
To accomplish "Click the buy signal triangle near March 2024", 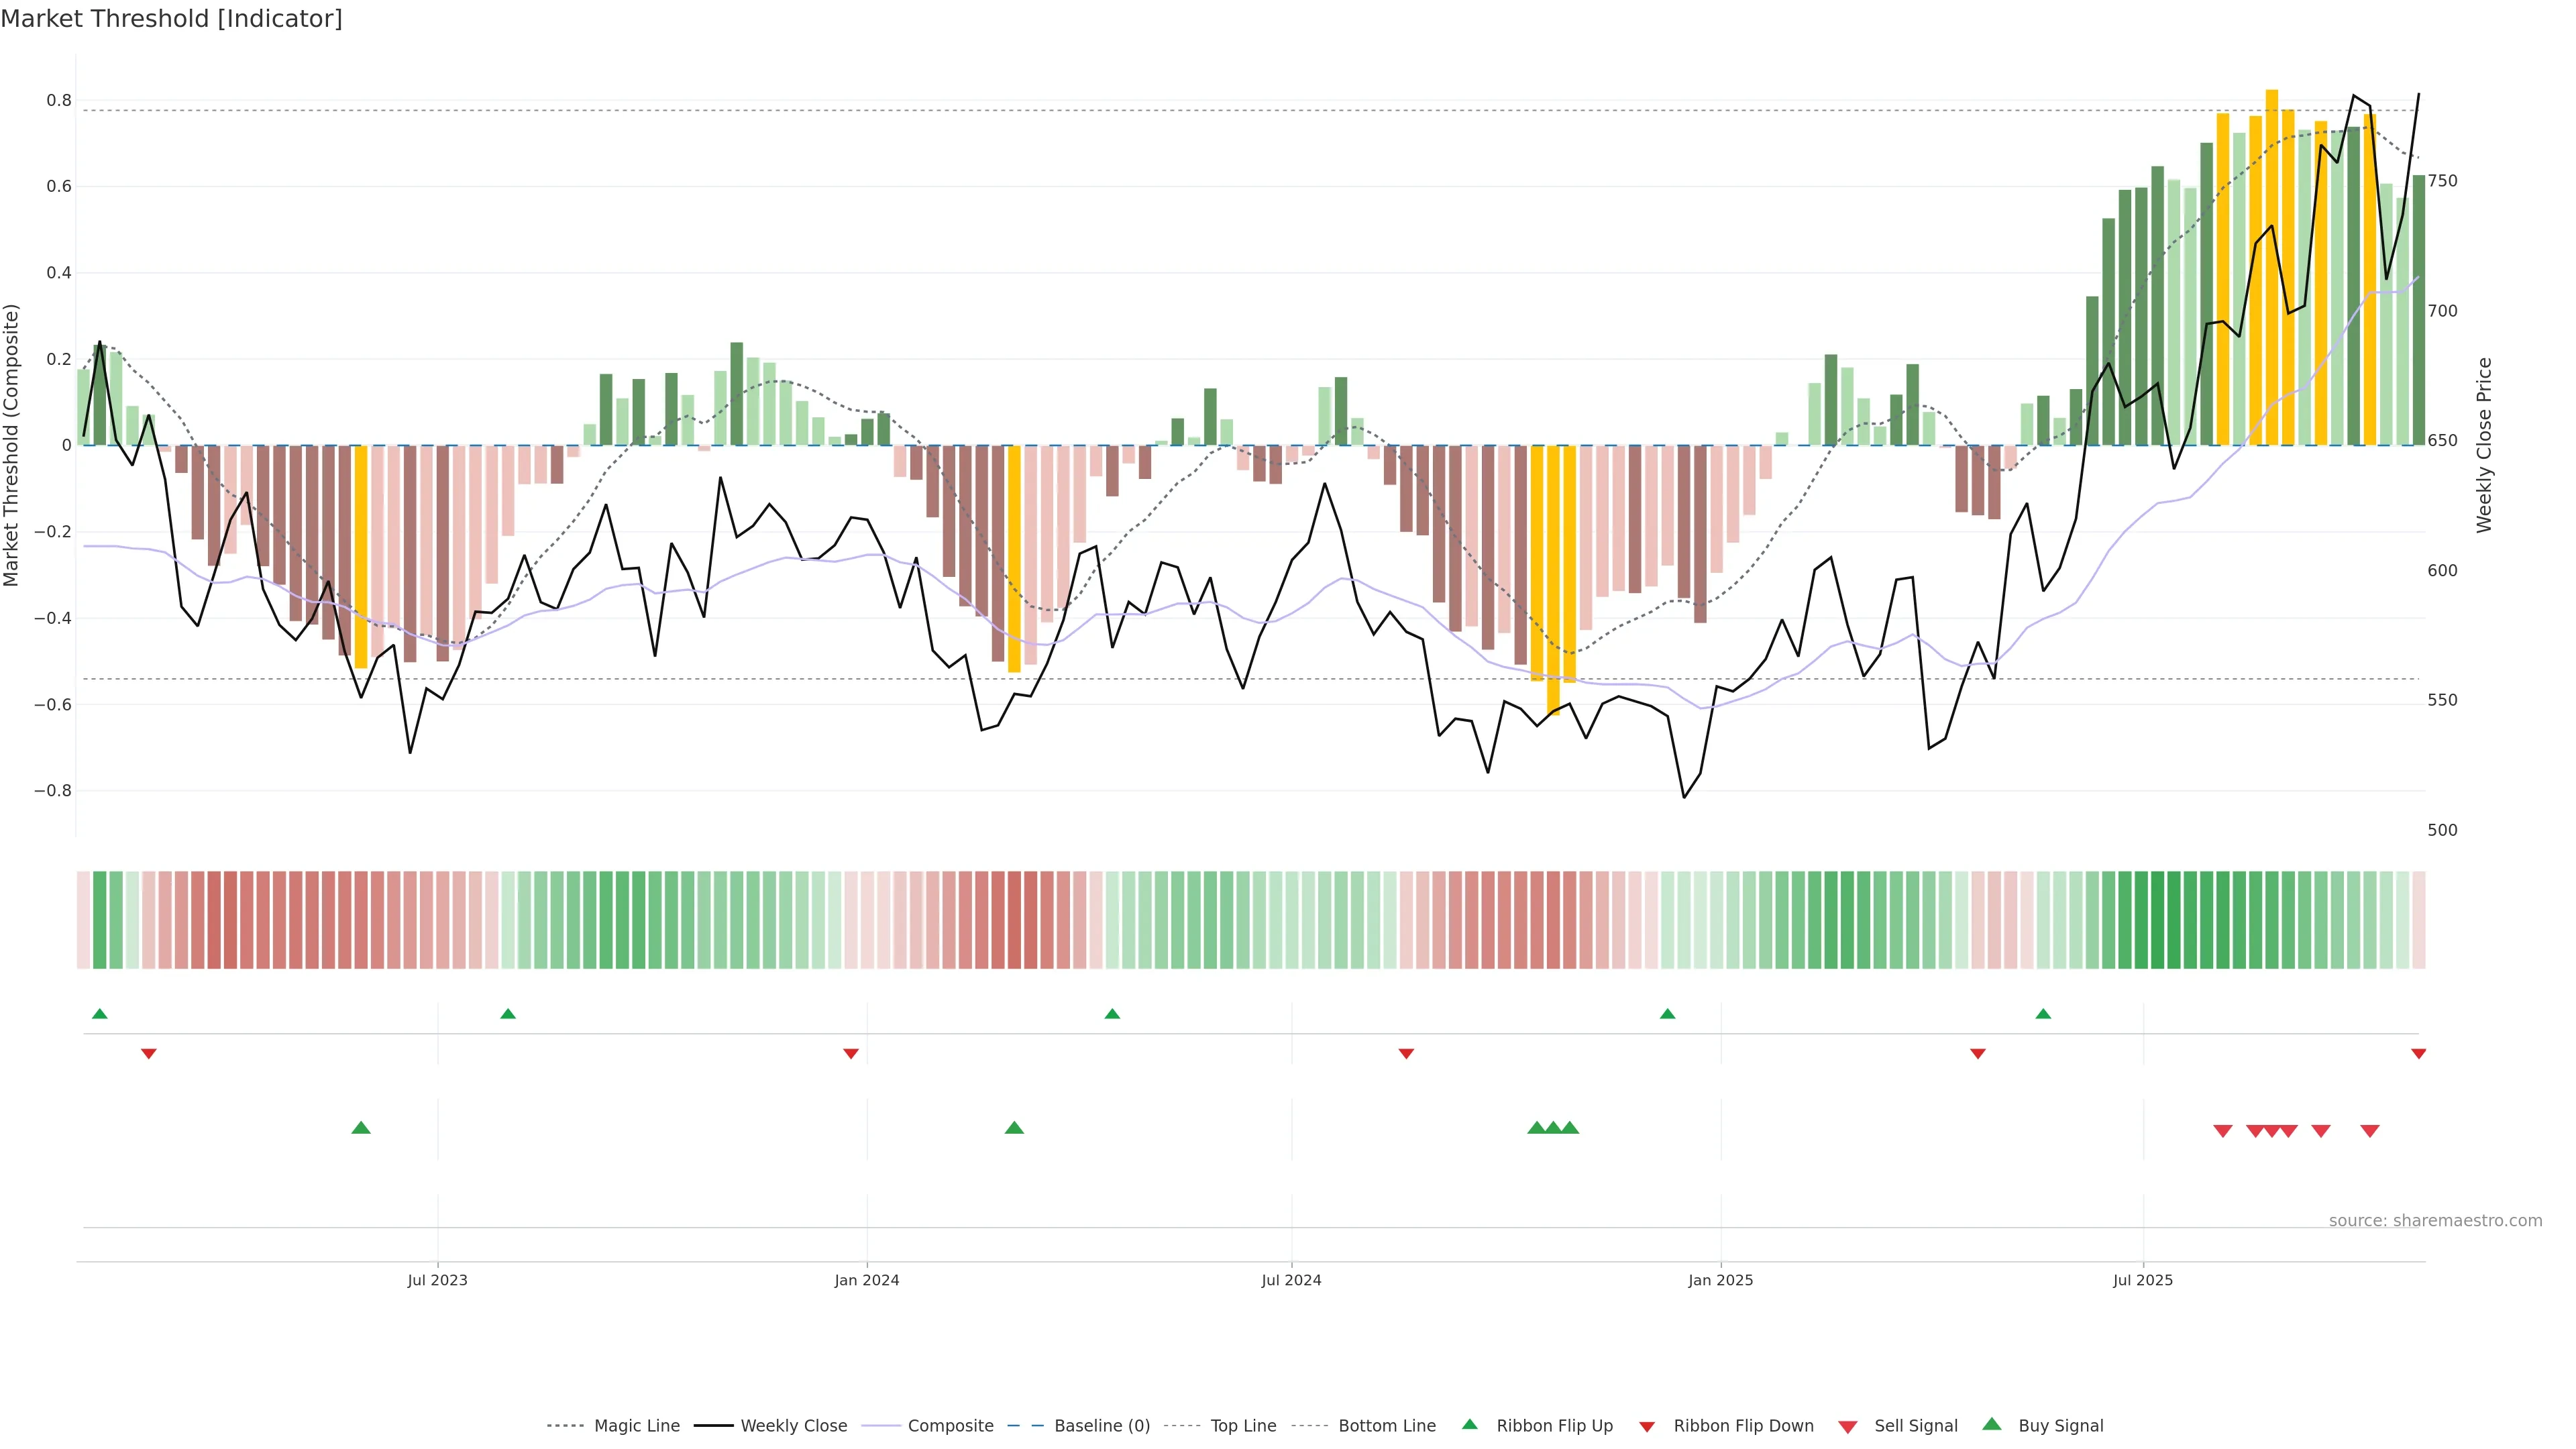I will [x=1014, y=1128].
